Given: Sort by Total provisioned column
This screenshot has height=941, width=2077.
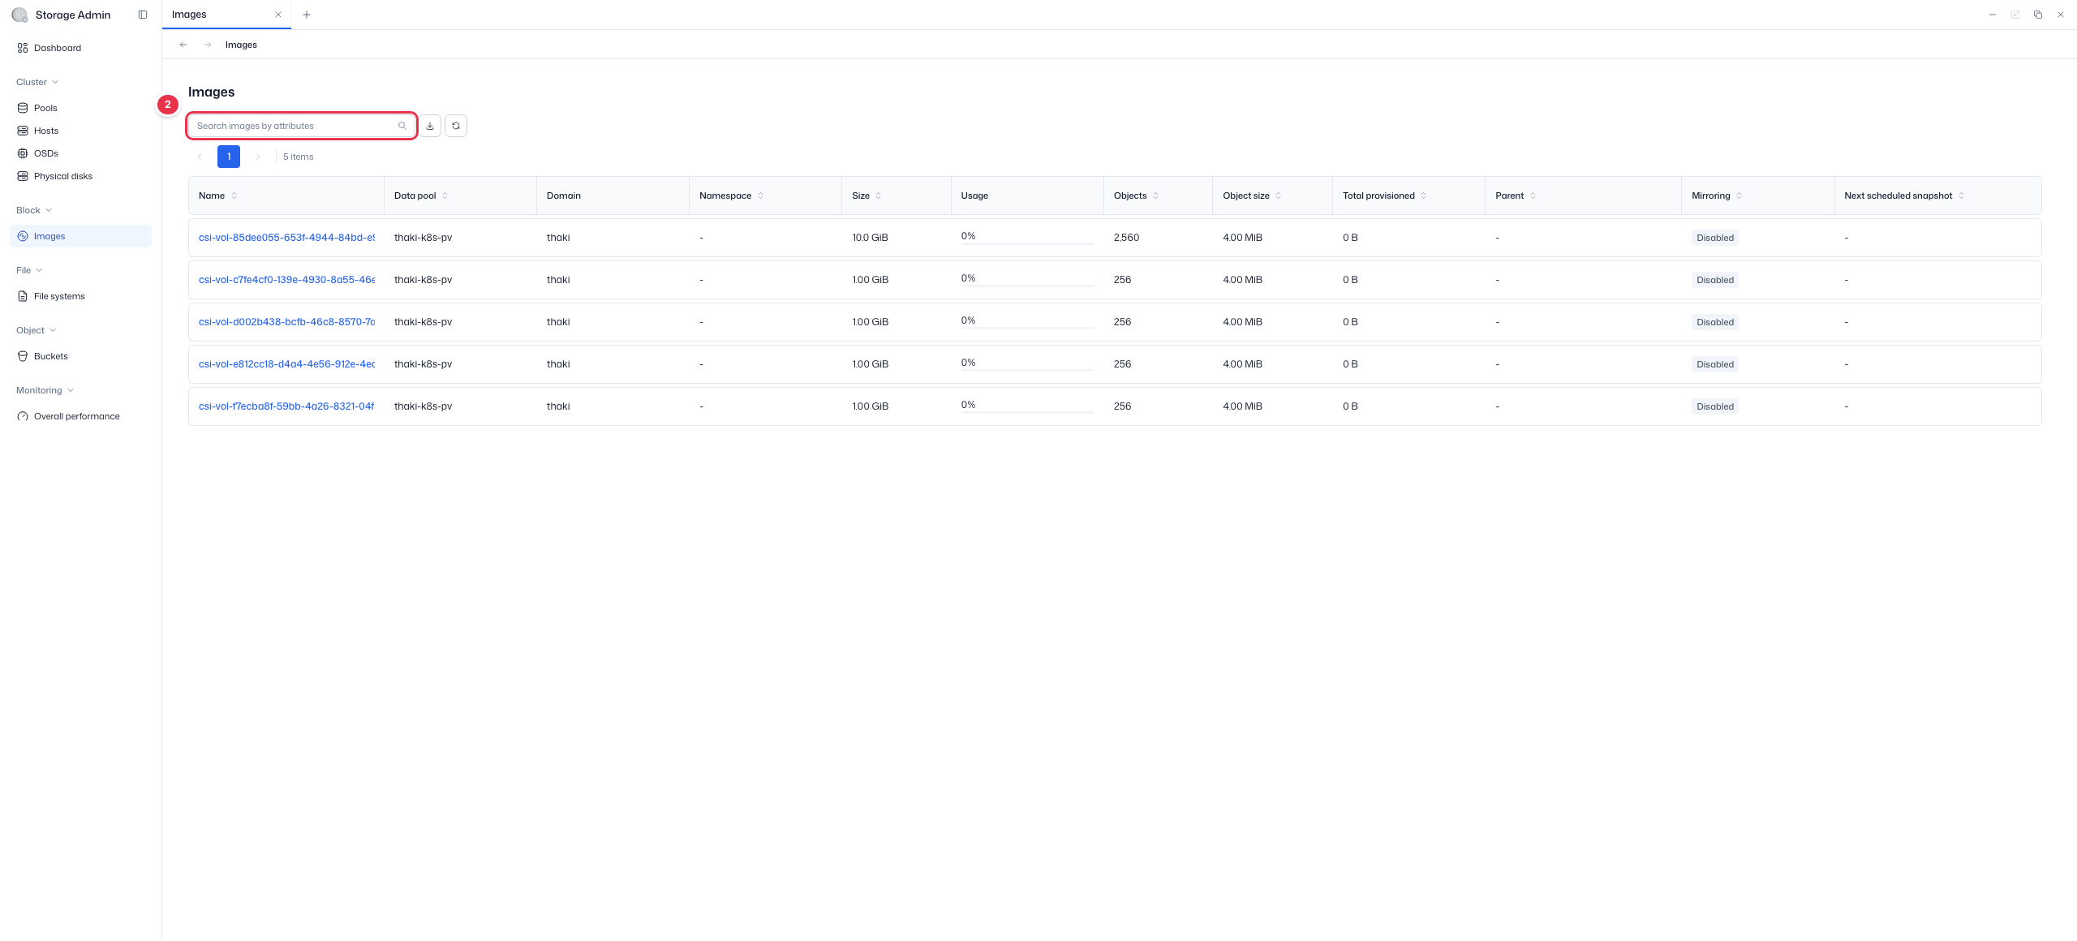Looking at the screenshot, I should click(1424, 196).
